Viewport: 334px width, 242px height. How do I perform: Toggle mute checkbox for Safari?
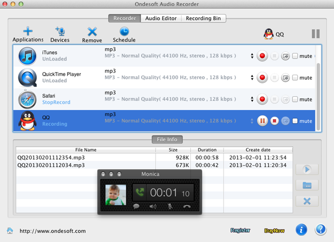click(295, 99)
